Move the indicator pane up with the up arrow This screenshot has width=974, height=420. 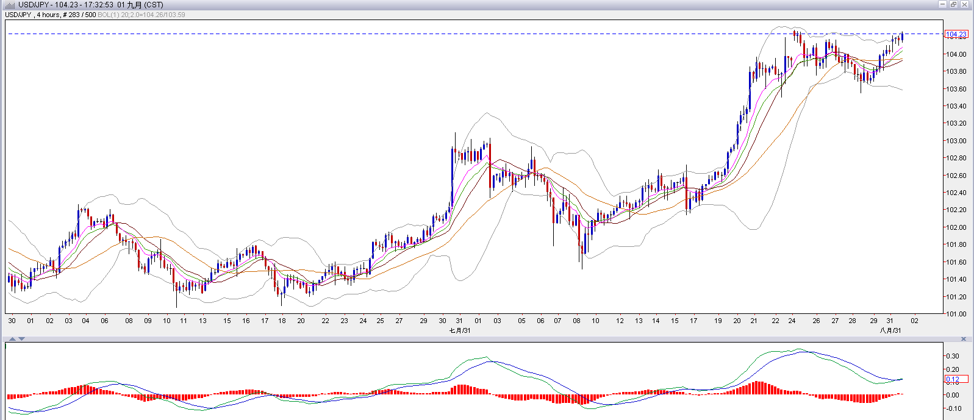click(12, 339)
